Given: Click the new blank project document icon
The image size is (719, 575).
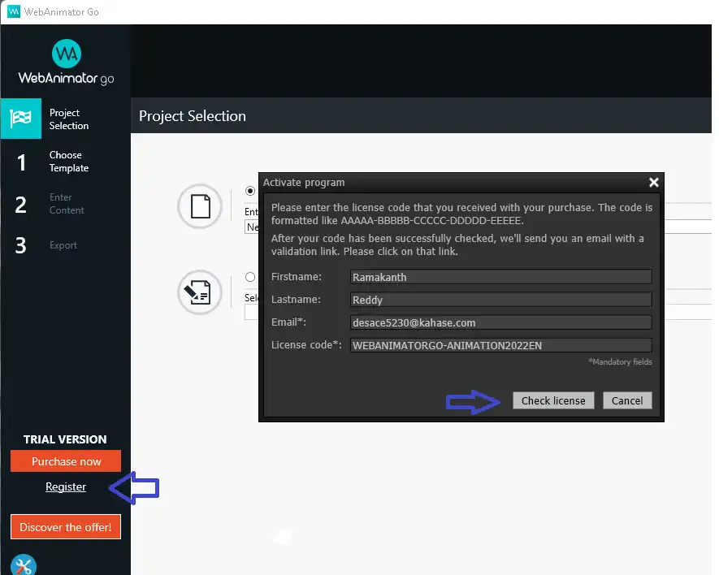Looking at the screenshot, I should click(x=200, y=206).
